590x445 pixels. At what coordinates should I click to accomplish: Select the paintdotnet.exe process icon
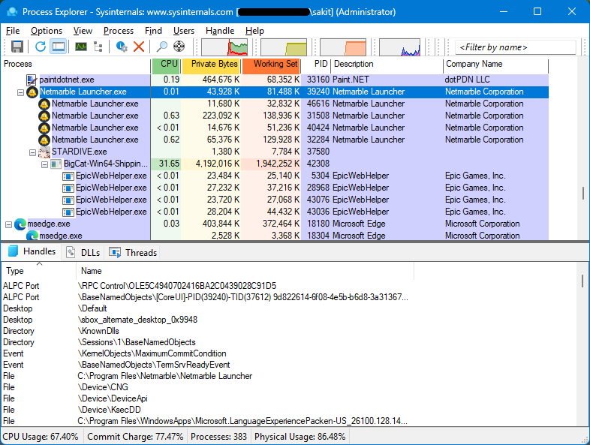[x=32, y=80]
